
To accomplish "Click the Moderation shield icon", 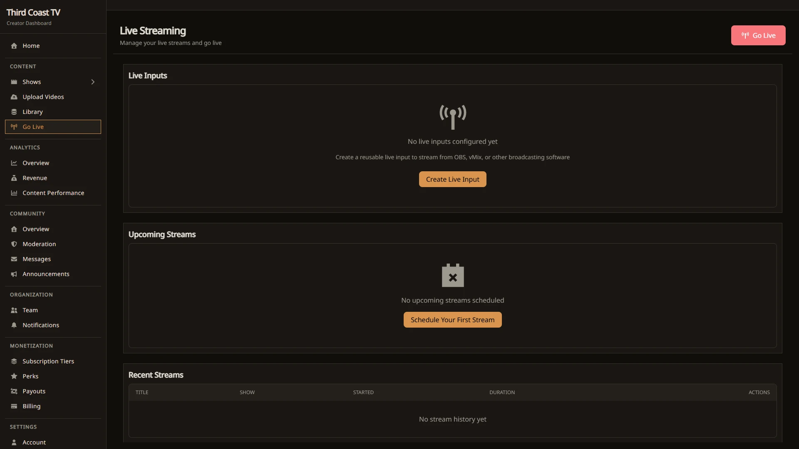I will point(14,244).
